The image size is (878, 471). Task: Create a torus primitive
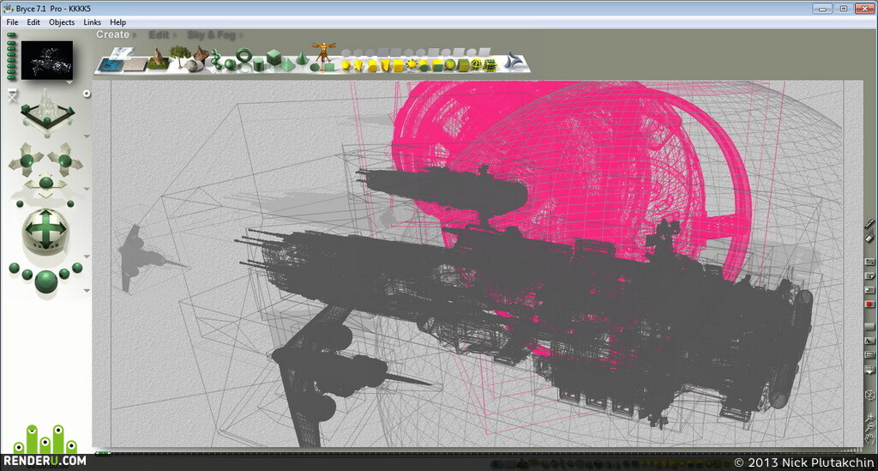244,56
